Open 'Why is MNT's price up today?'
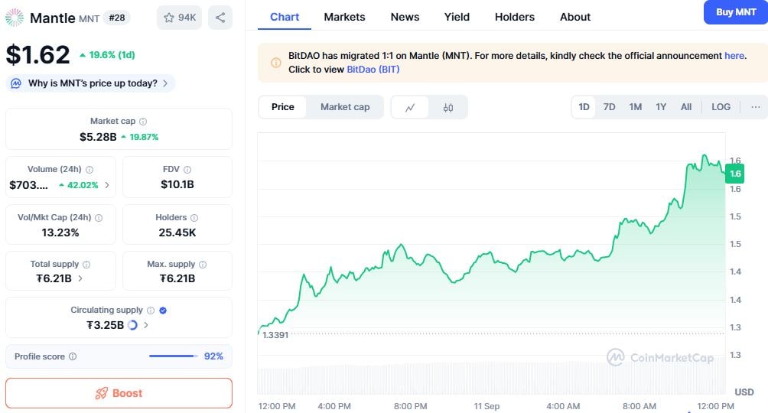The height and width of the screenshot is (413, 768). (x=90, y=83)
